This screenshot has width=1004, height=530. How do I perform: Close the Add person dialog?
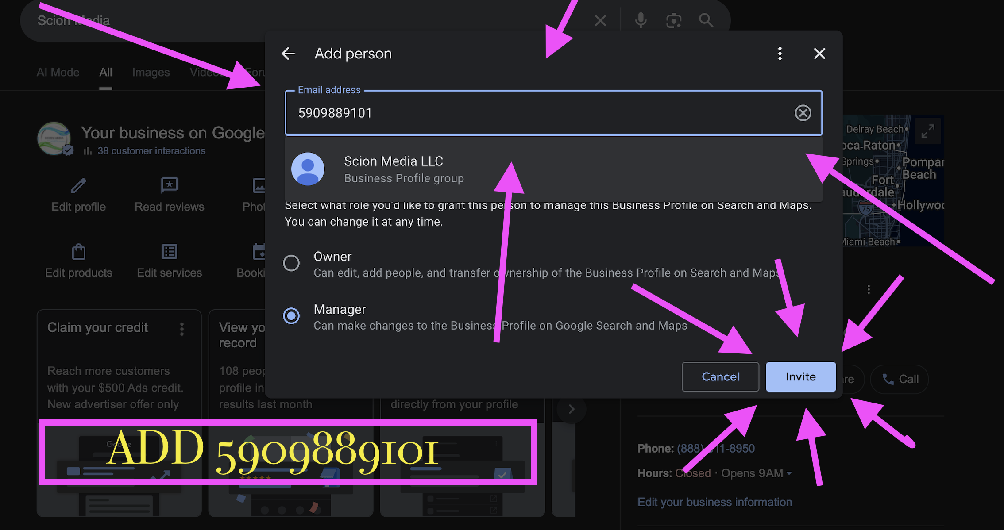point(819,54)
